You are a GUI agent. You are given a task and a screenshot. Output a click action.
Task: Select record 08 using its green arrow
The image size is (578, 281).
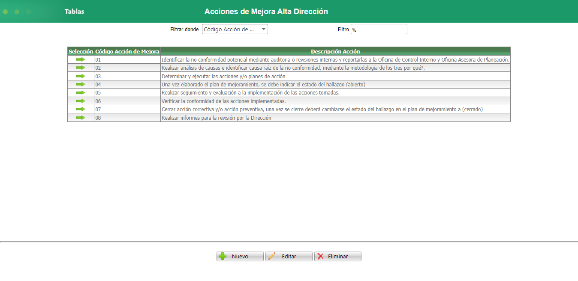80,118
